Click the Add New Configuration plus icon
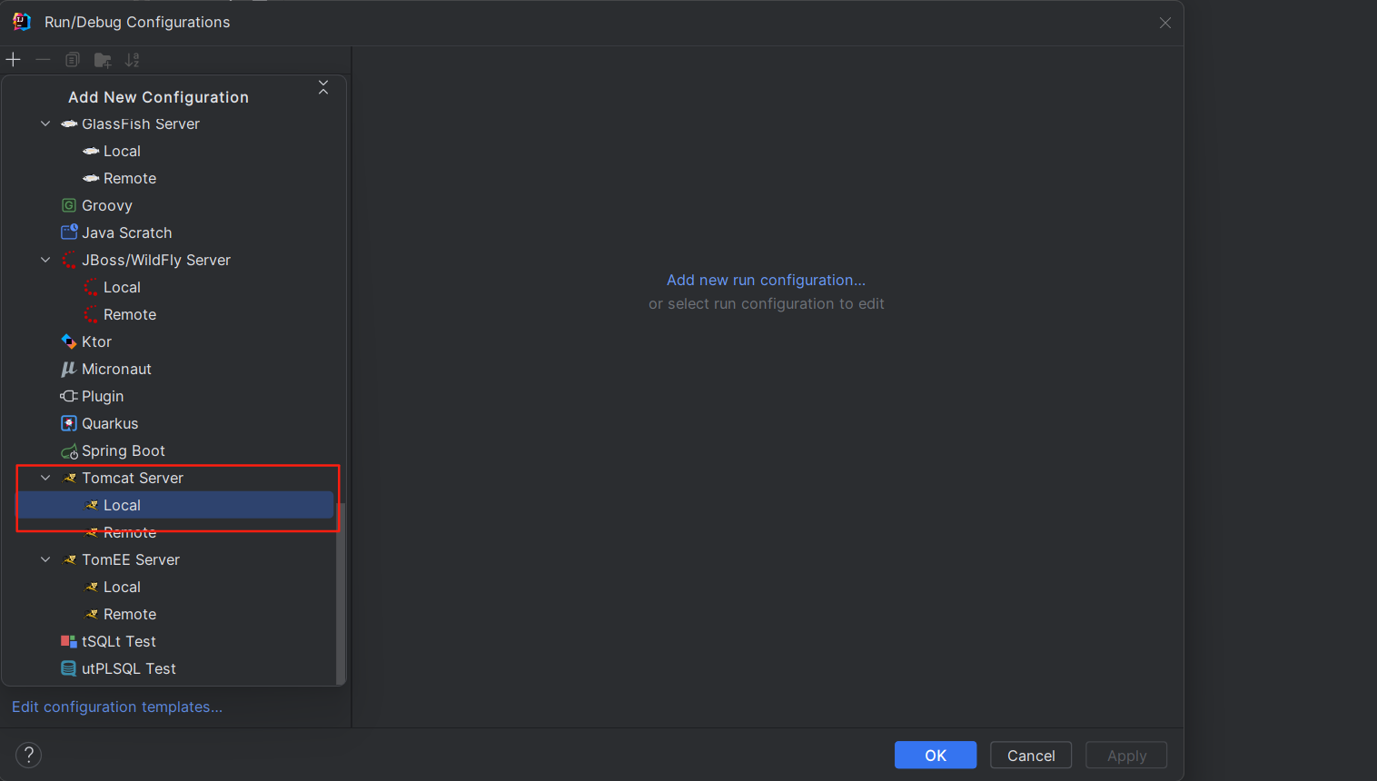 (14, 60)
